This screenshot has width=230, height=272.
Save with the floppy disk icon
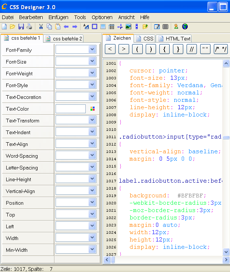click(21, 26)
